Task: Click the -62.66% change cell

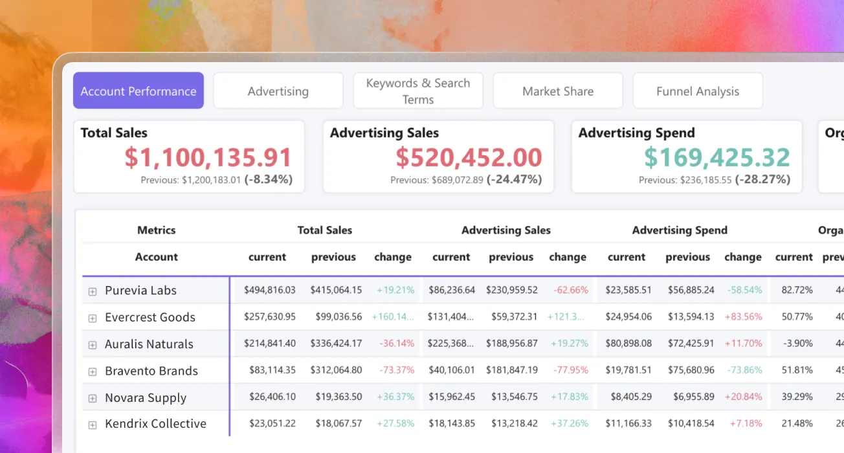Action: (571, 291)
